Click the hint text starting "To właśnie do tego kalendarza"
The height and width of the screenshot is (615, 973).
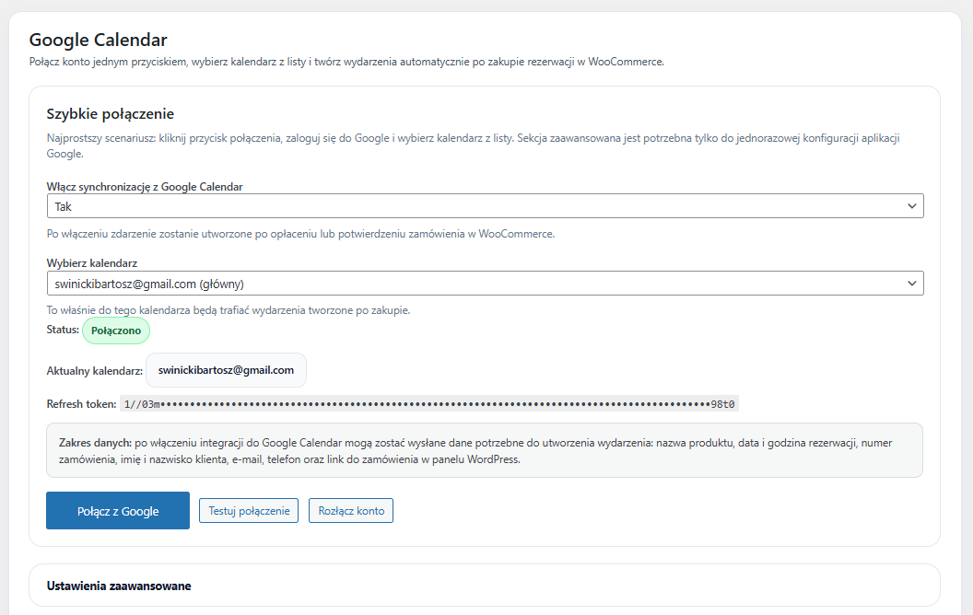click(229, 310)
